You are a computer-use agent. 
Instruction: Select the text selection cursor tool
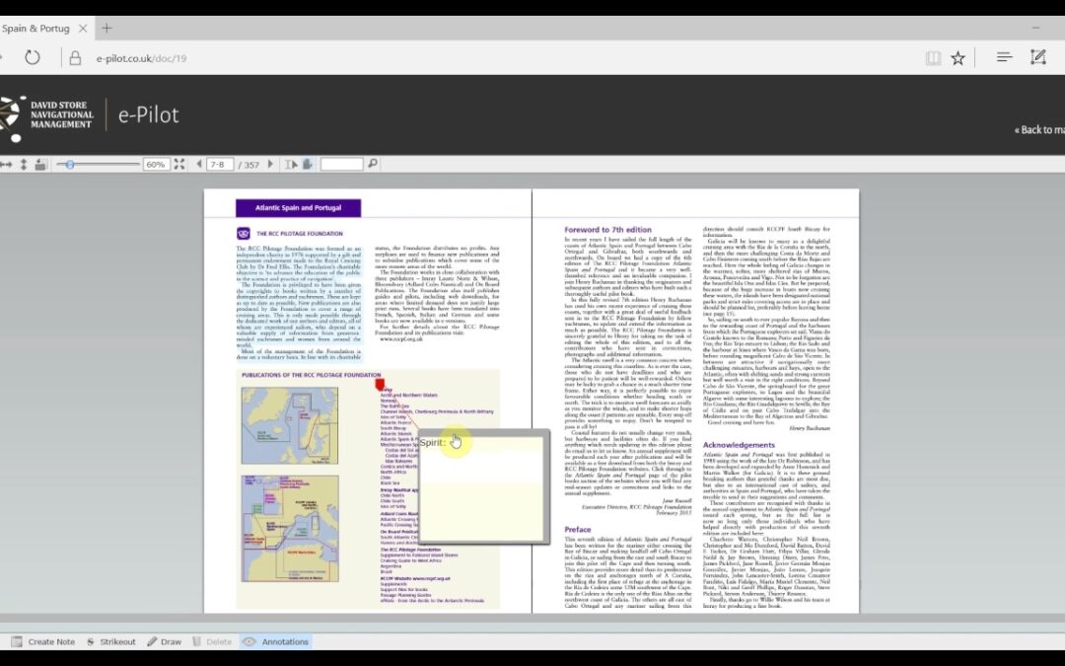point(291,165)
